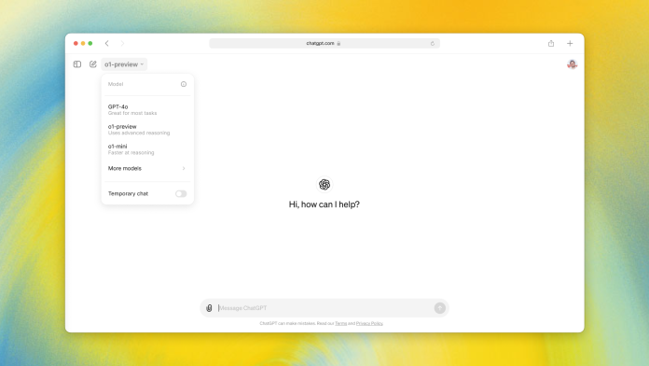Viewport: 649px width, 366px height.
Task: Open the o1-preview model selector dropdown
Action: click(124, 64)
